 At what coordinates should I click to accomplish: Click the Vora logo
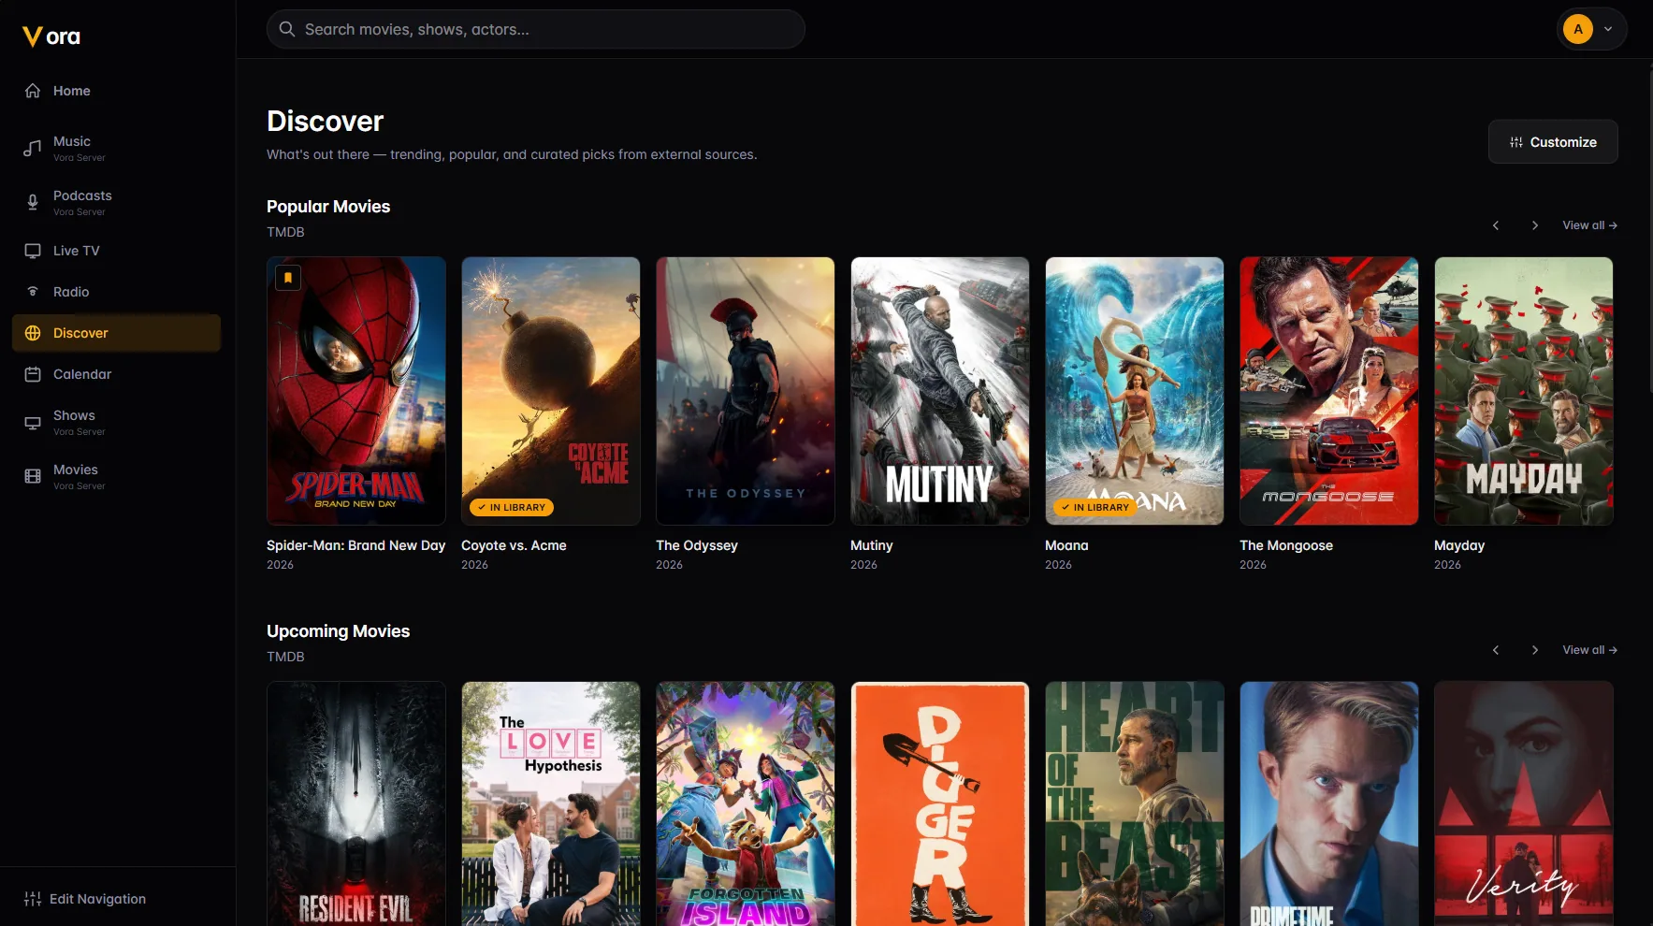51,36
